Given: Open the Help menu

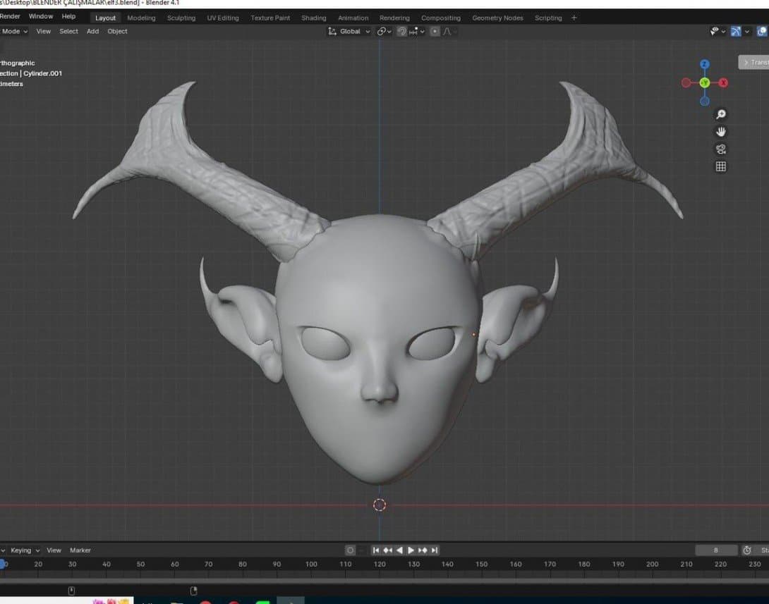Looking at the screenshot, I should [x=68, y=16].
